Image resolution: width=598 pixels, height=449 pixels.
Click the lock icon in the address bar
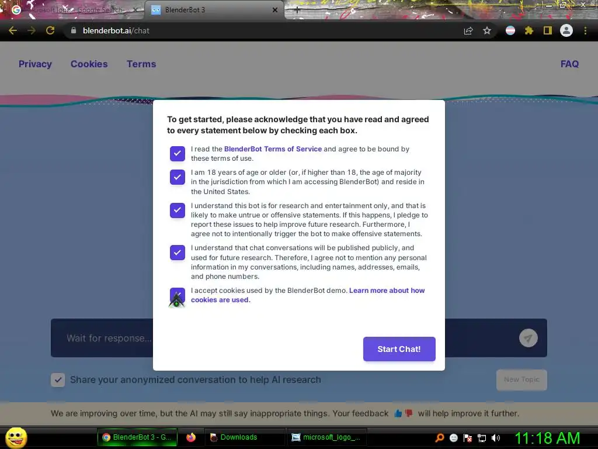tap(74, 30)
